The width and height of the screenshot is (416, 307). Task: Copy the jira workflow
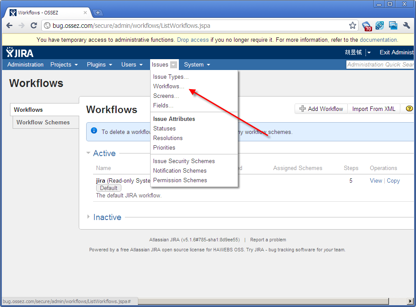click(393, 181)
